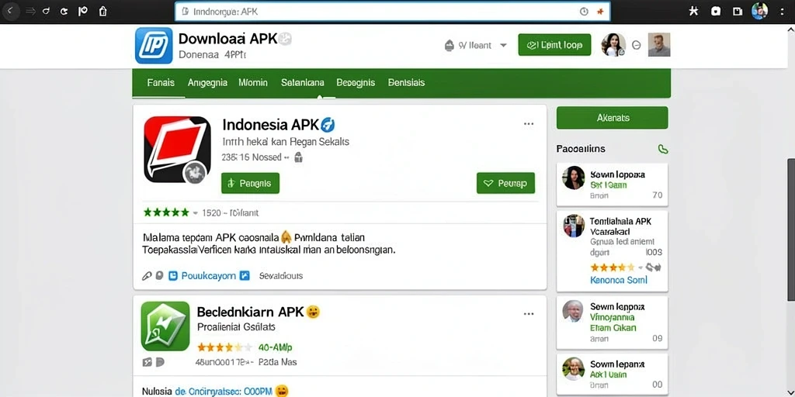This screenshot has width=795, height=397.
Task: Open the Fanais tab
Action: coord(161,82)
